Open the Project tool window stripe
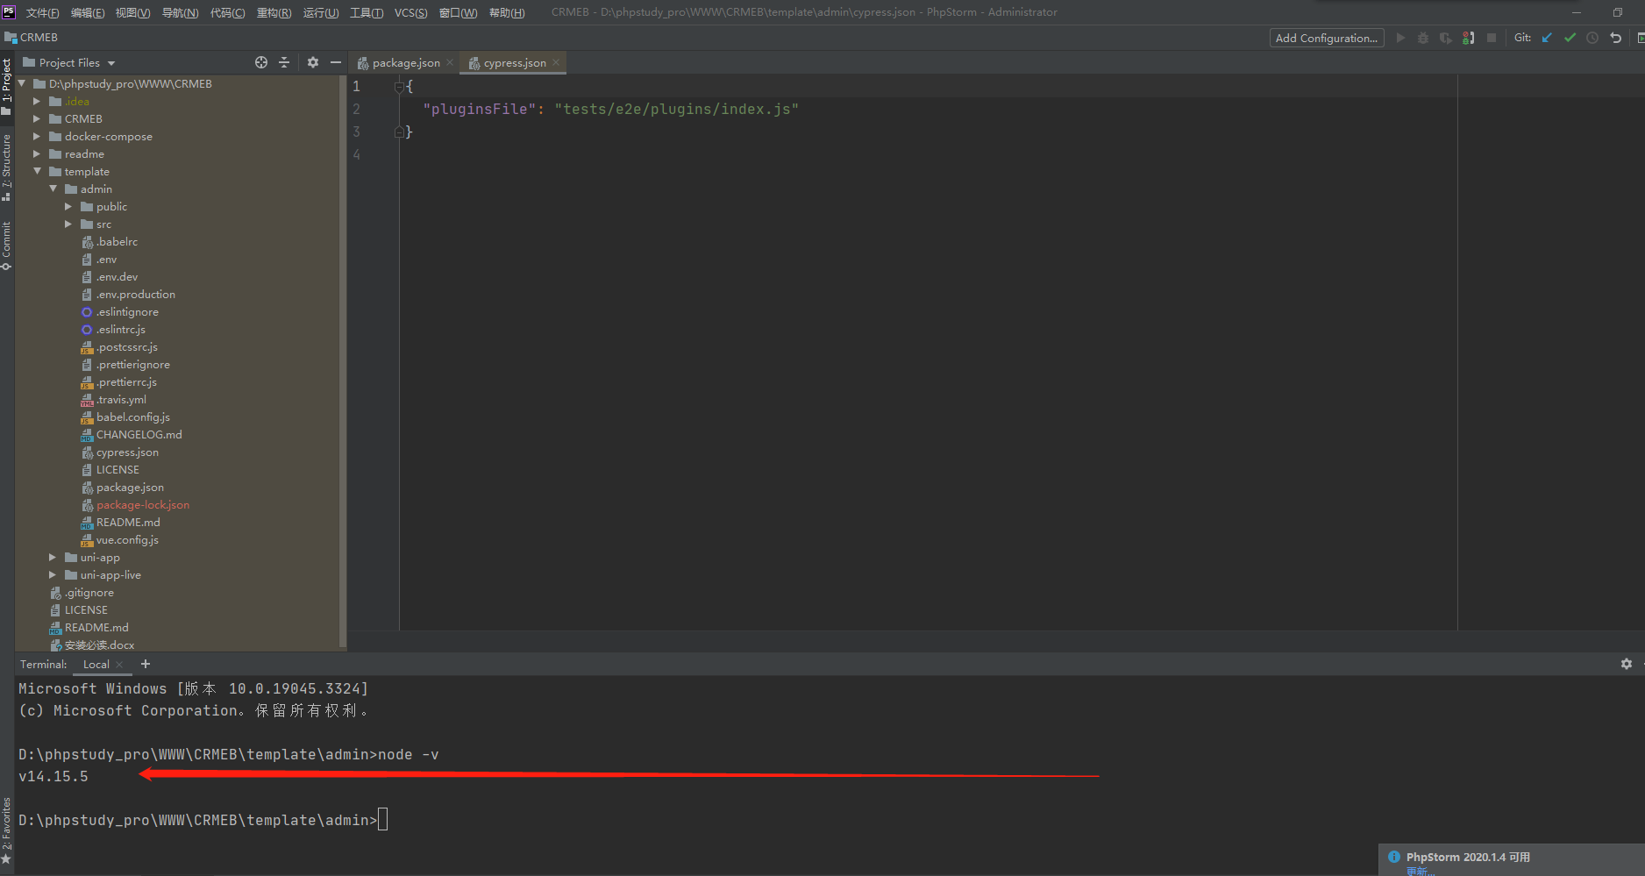This screenshot has height=876, width=1645. 6,86
